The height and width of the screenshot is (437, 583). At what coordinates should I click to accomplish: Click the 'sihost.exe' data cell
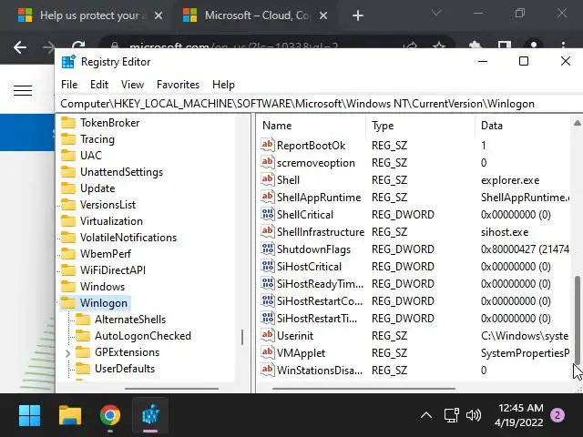505,232
